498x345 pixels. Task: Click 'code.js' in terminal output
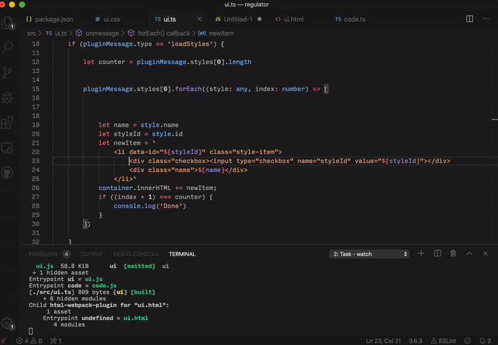coord(104,286)
